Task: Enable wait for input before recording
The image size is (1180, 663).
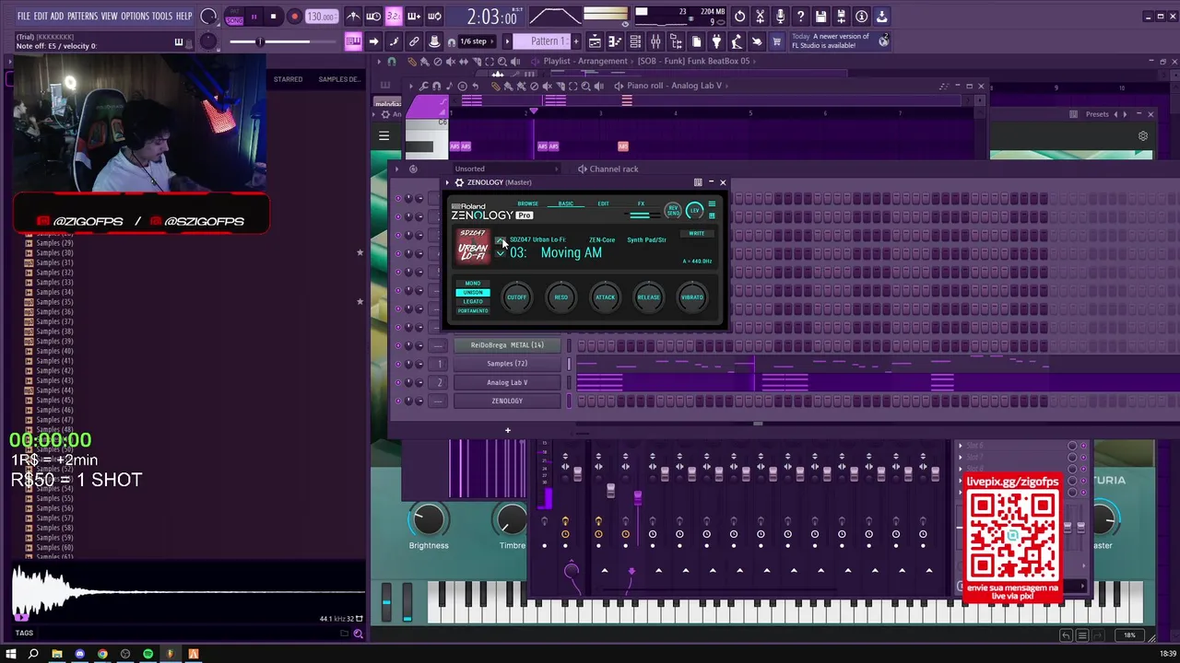Action: [373, 17]
